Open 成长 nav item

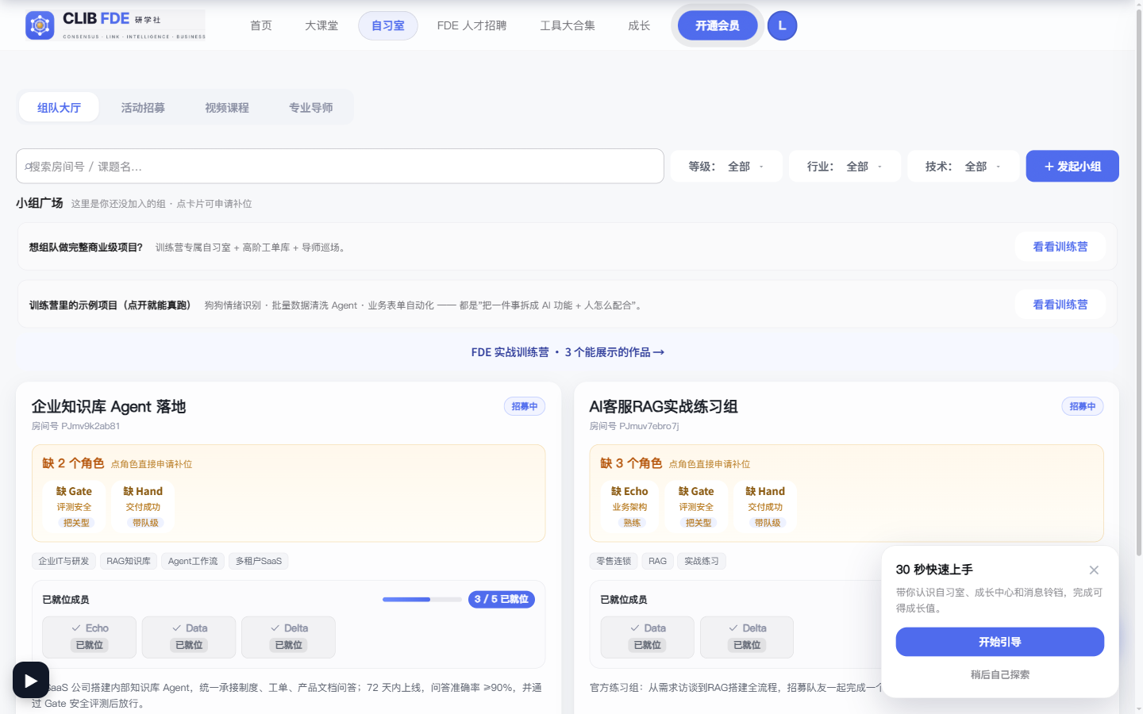pyautogui.click(x=639, y=25)
